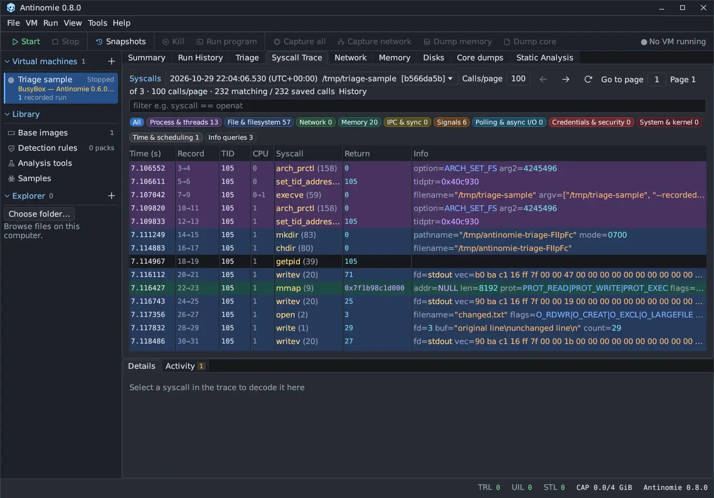The width and height of the screenshot is (714, 498).
Task: Open the History link
Action: [353, 91]
